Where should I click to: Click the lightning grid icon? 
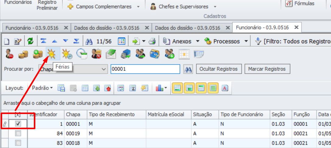[144, 88]
